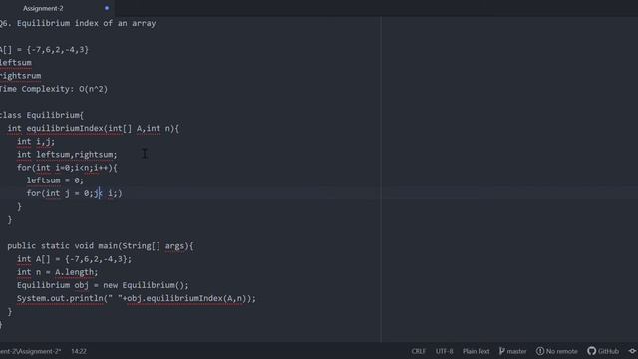This screenshot has width=638, height=359.
Task: Click the modified dot on Assignment-2 tab
Action: (107, 8)
